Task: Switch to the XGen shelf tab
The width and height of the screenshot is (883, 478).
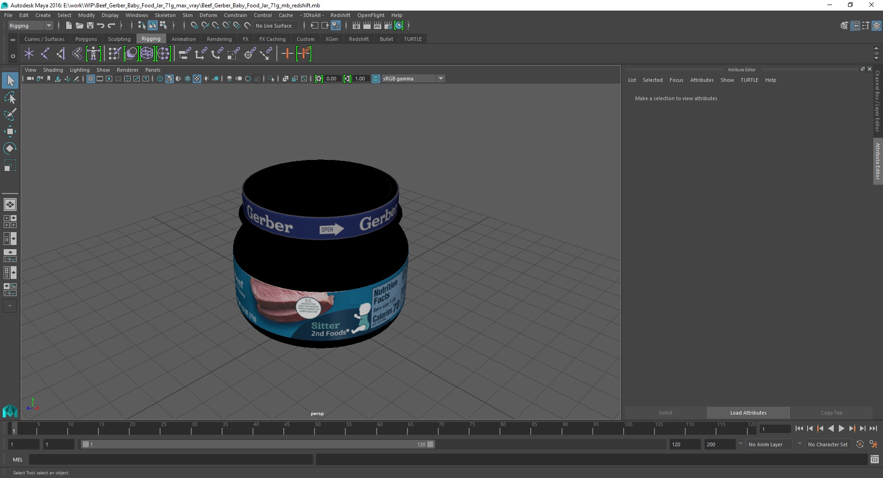Action: [332, 39]
